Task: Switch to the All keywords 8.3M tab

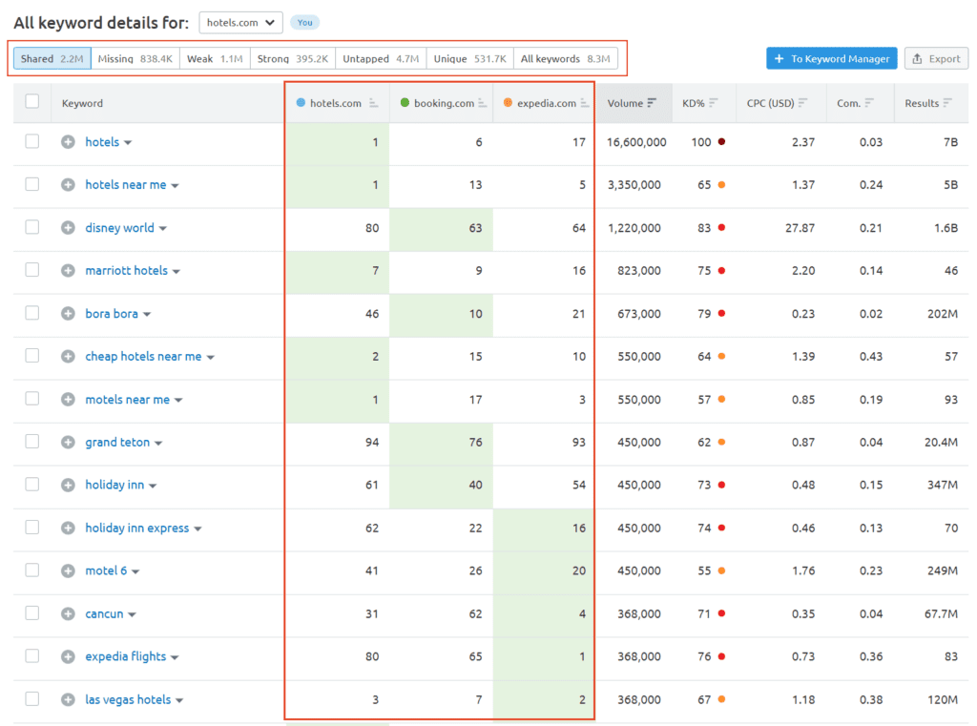Action: tap(565, 58)
